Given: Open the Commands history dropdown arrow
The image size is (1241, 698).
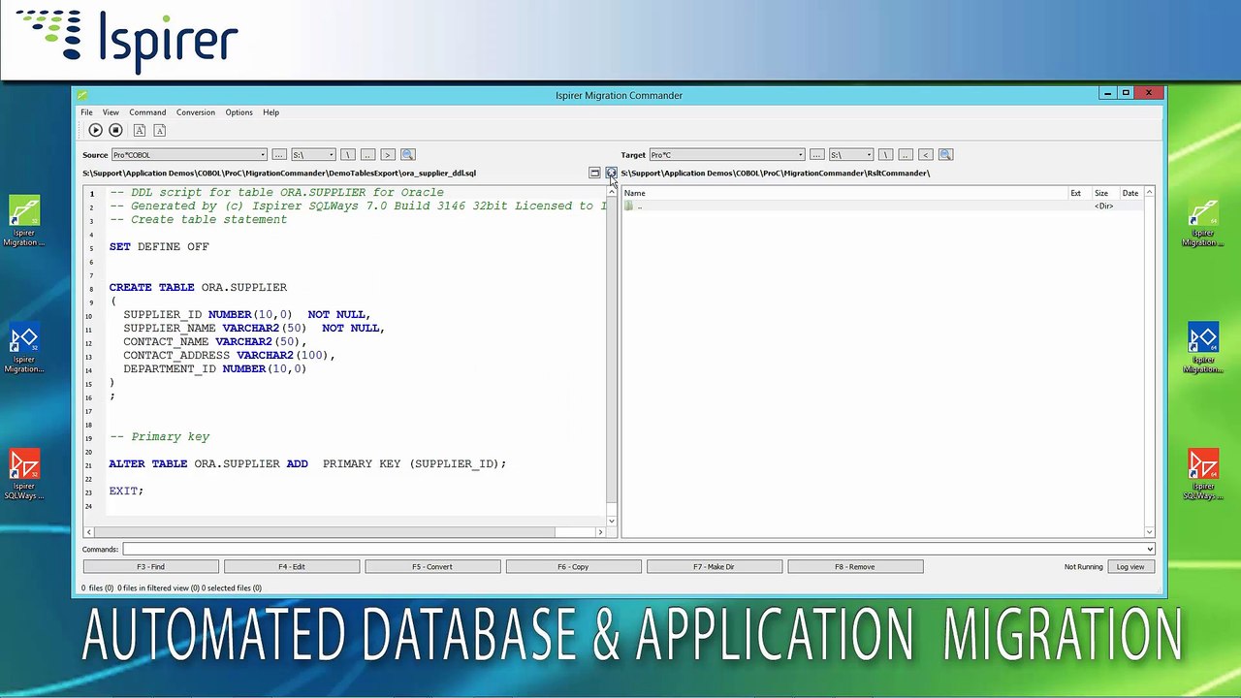Looking at the screenshot, I should 1150,550.
